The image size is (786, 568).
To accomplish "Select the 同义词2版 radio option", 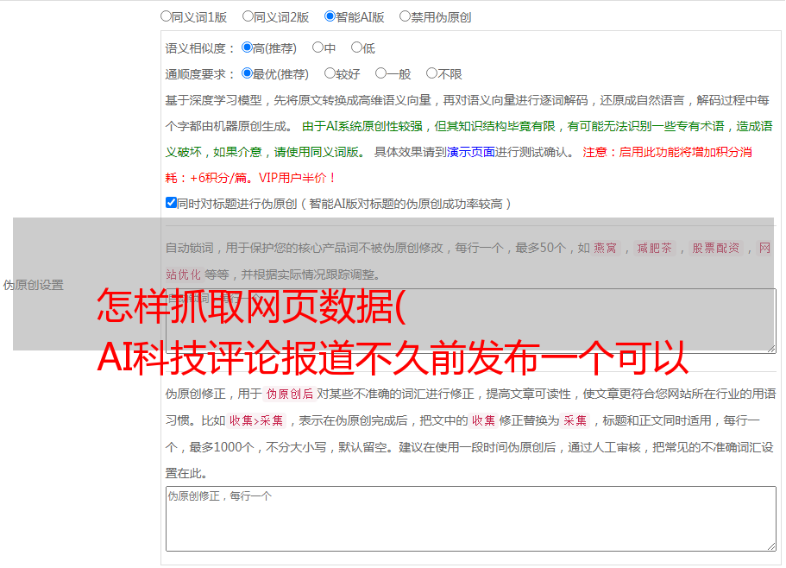I will (x=248, y=16).
